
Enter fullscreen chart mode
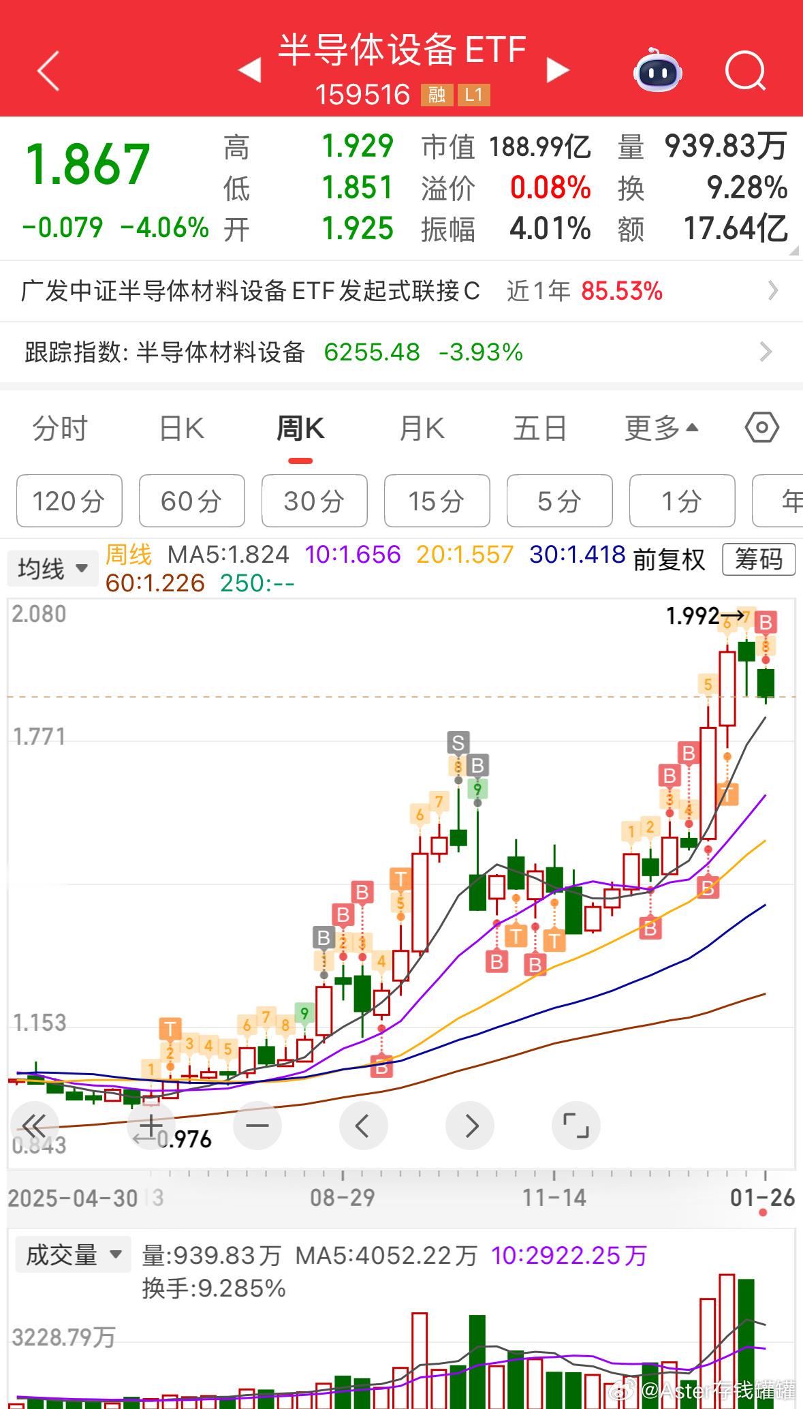point(576,1126)
